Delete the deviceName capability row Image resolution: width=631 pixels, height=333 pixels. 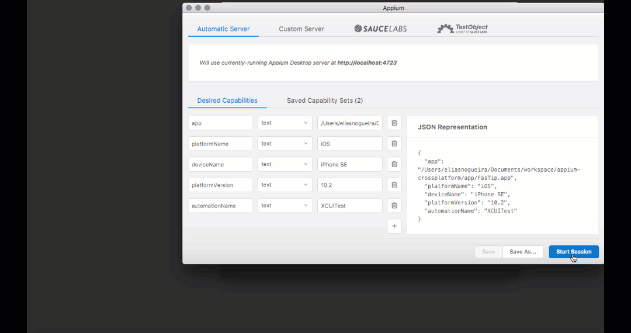coord(394,164)
